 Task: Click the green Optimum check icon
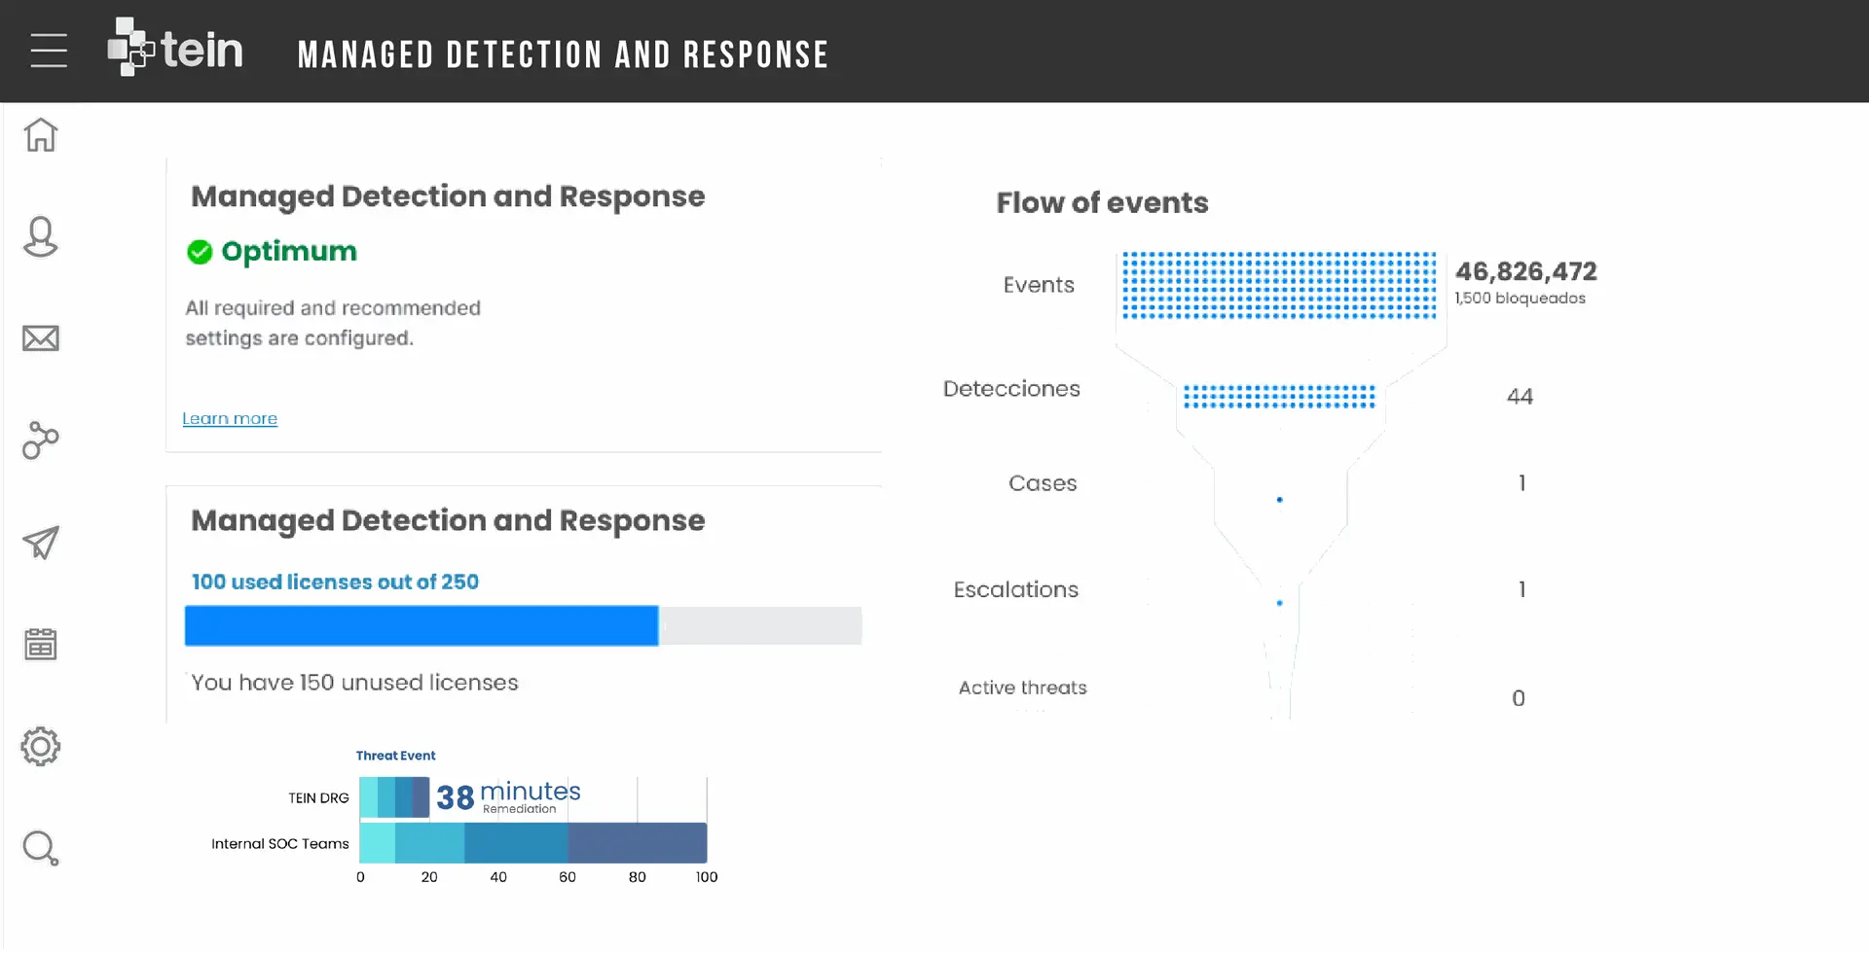(x=200, y=252)
